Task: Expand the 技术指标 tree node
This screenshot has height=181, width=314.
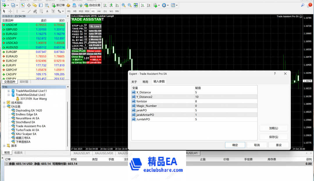Action: coord(4,103)
